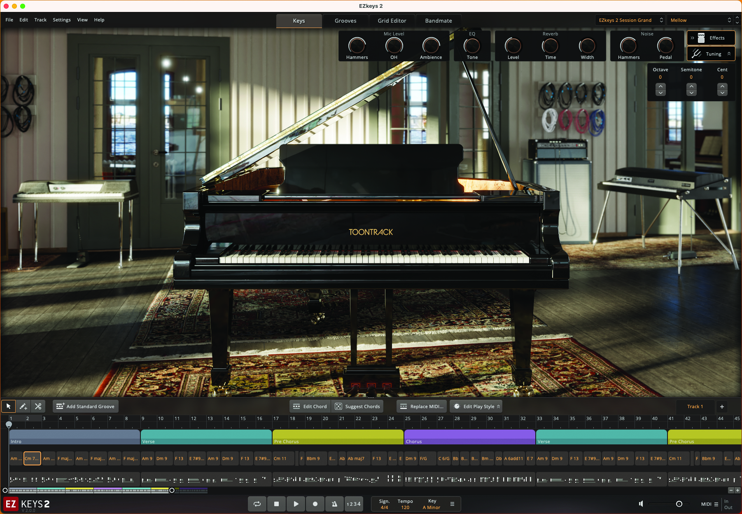The image size is (742, 514).
Task: Click the Effects pedal icon
Action: click(701, 38)
